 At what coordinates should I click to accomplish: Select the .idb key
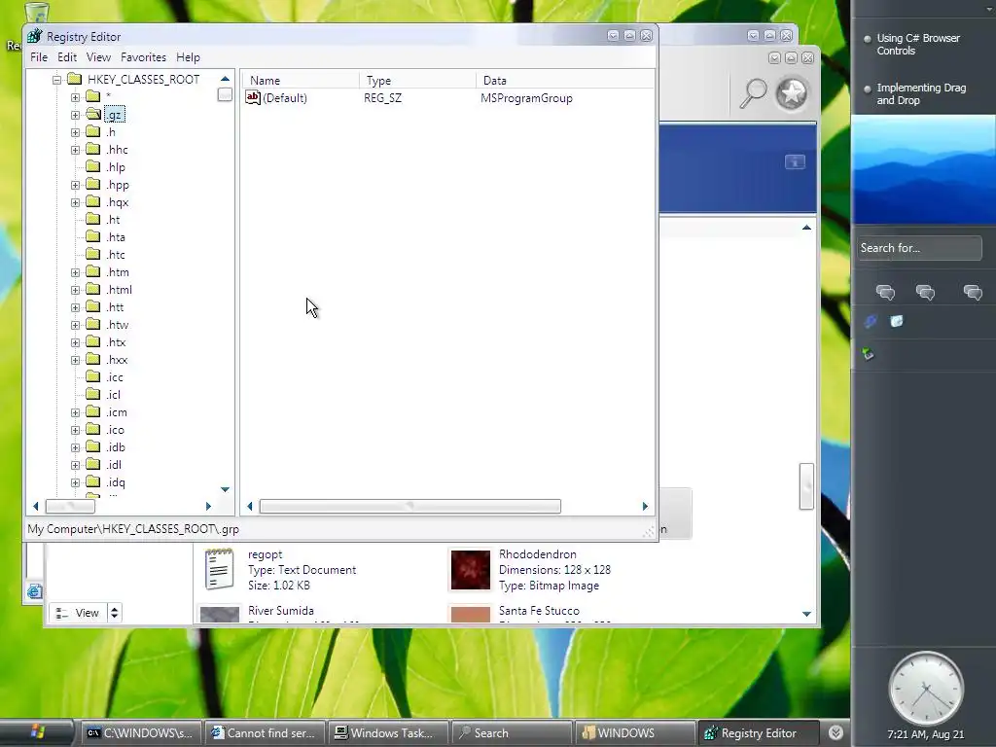coord(116,447)
